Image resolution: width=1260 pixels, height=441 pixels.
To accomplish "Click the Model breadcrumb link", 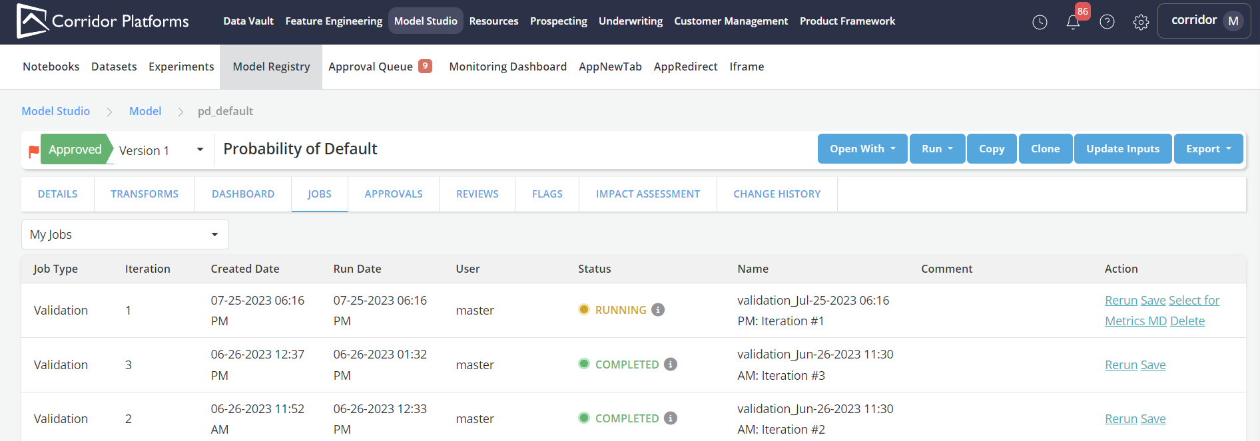I will point(145,111).
